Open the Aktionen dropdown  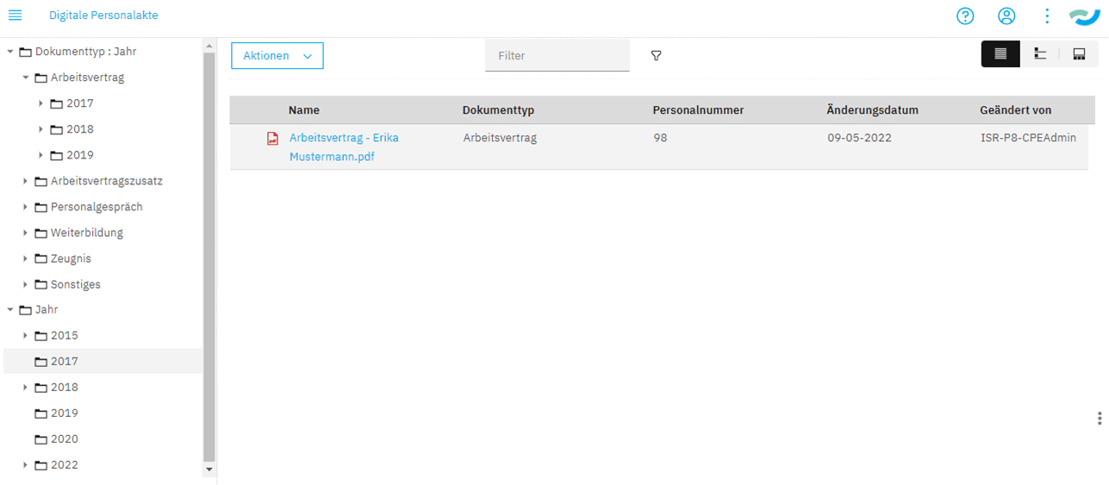tap(277, 56)
